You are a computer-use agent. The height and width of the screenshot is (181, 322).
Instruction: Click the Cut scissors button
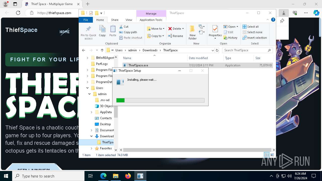click(x=124, y=27)
